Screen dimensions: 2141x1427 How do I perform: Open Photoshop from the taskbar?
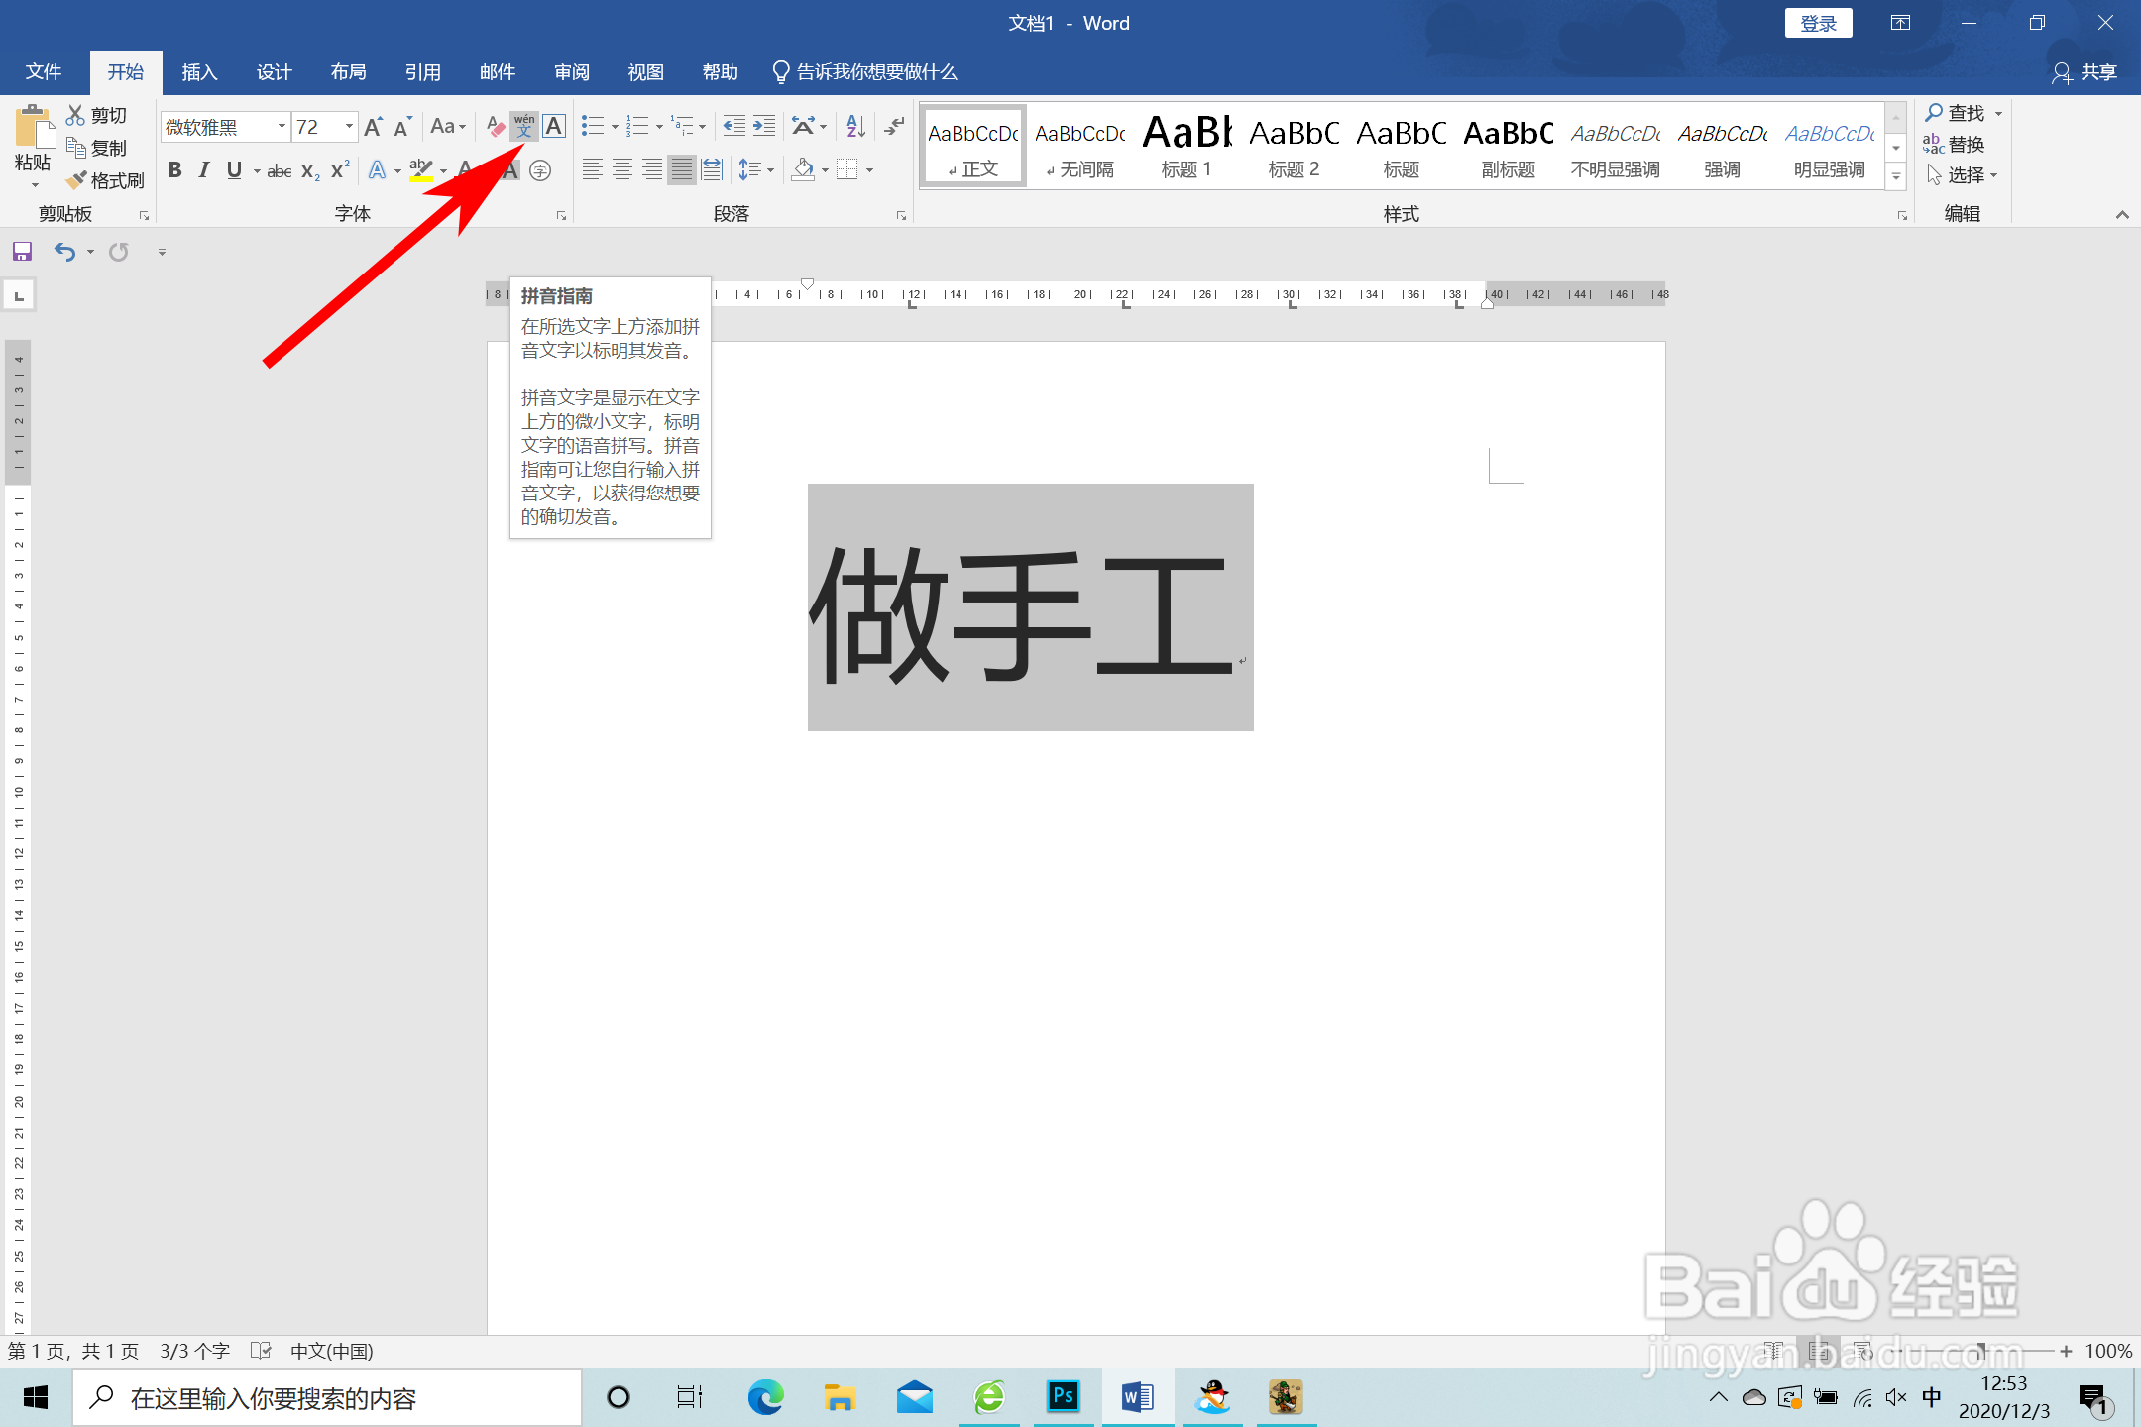pos(1063,1397)
